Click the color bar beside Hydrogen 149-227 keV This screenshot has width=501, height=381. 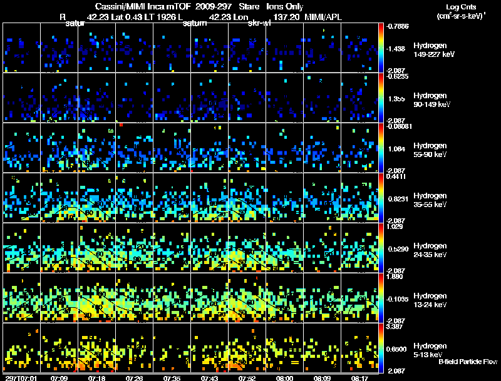(381, 48)
